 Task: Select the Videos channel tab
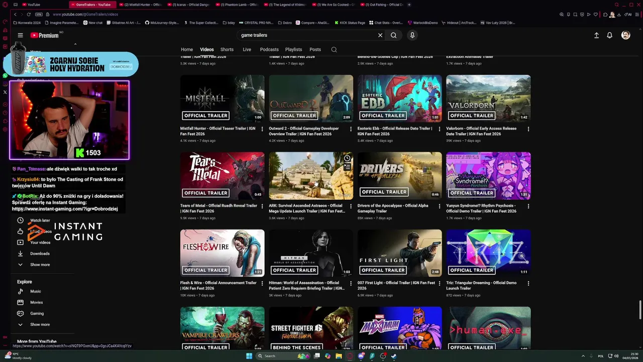pyautogui.click(x=207, y=49)
